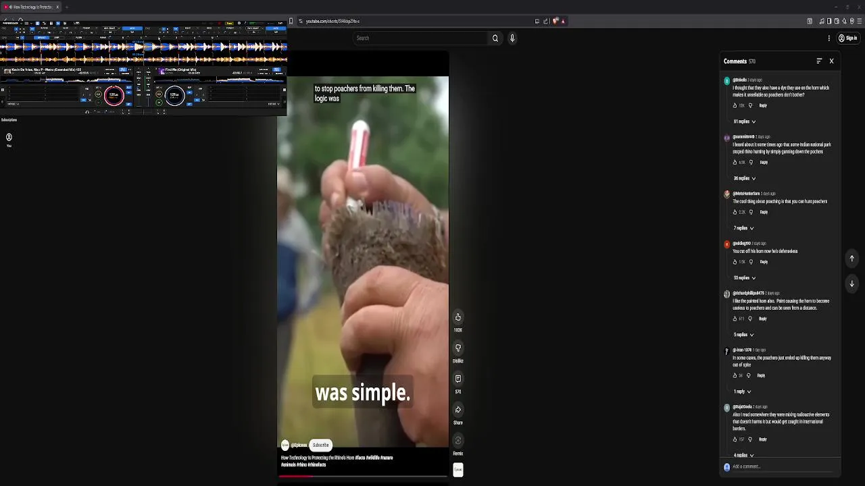This screenshot has height=486, width=865.
Task: Click the Share arrow icon
Action: click(458, 410)
